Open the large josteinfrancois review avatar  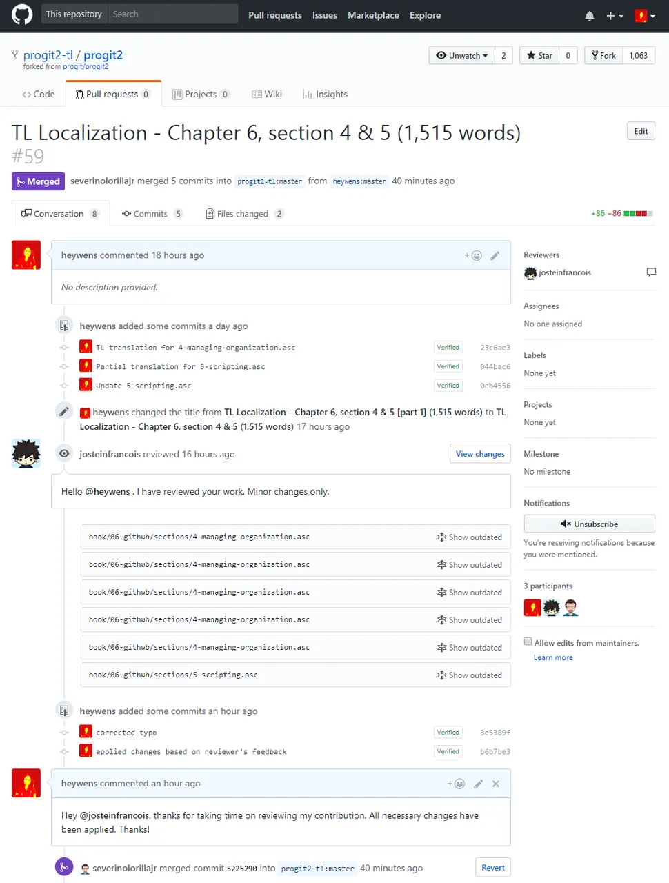click(26, 453)
